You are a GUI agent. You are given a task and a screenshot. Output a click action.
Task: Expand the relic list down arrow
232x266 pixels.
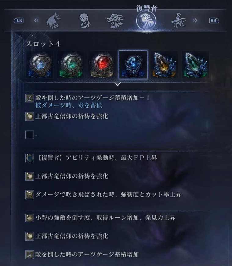(118, 84)
